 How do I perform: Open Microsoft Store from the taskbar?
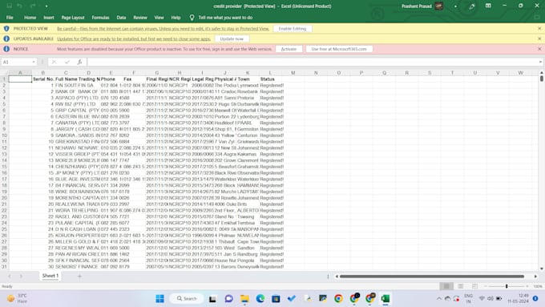click(x=276, y=298)
